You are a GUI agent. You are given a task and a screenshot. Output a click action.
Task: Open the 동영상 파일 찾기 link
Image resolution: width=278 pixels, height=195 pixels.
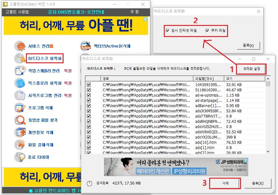coord(43,120)
